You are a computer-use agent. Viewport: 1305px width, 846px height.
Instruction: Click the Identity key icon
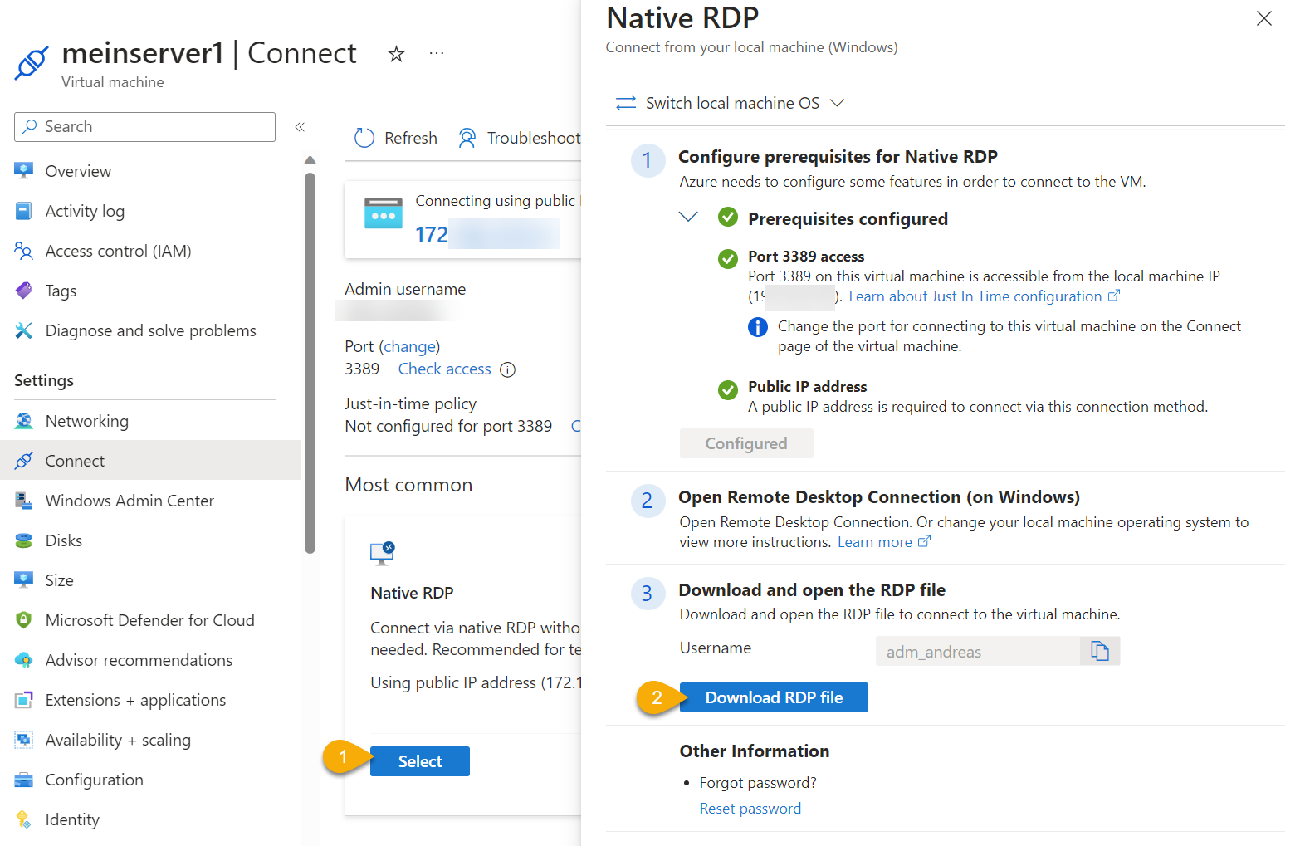tap(24, 819)
